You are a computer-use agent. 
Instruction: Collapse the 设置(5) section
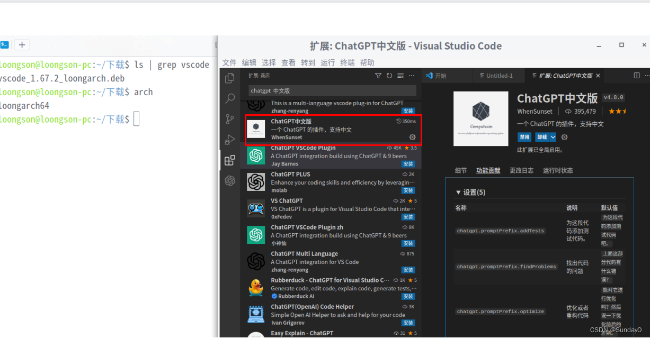[x=470, y=192]
